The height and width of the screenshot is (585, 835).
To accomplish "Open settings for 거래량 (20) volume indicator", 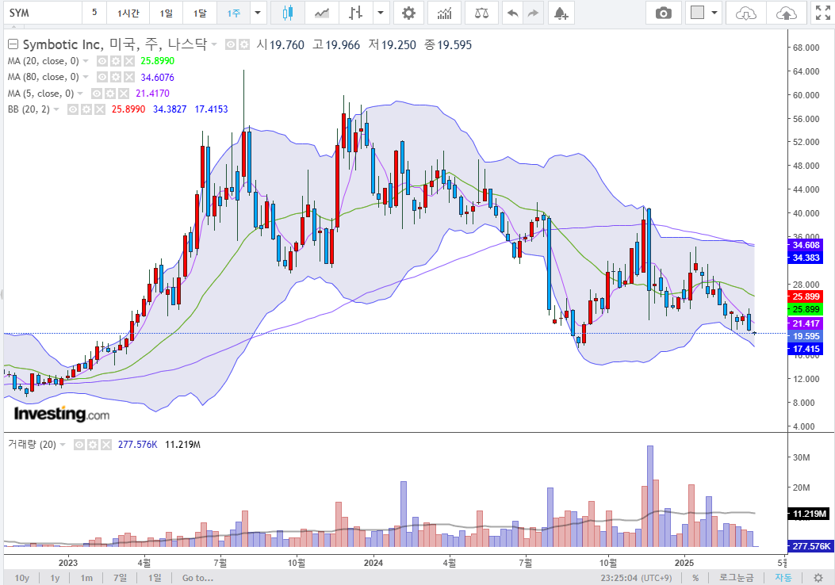I will (x=93, y=445).
